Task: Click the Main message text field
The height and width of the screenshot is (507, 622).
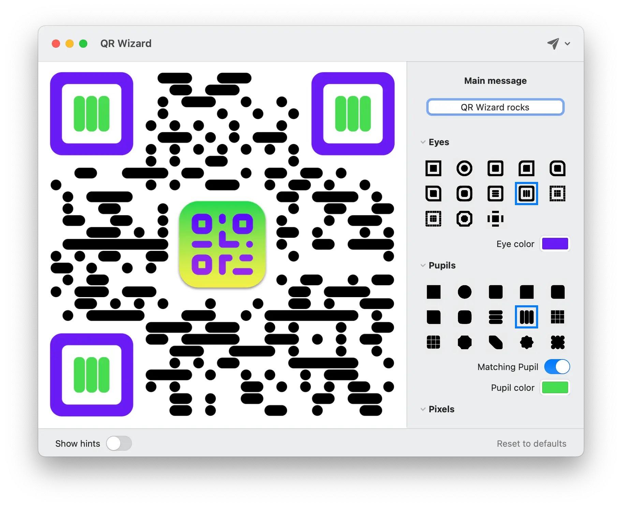Action: (x=495, y=107)
